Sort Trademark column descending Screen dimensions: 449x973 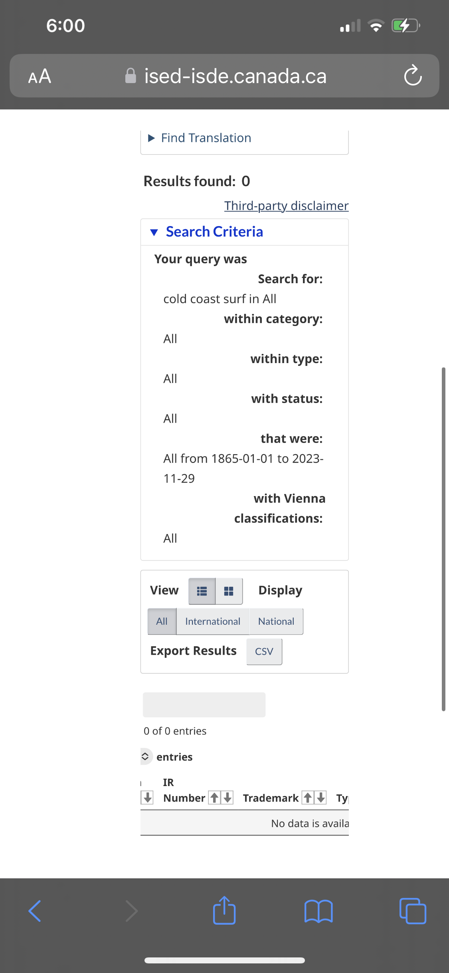click(x=321, y=798)
